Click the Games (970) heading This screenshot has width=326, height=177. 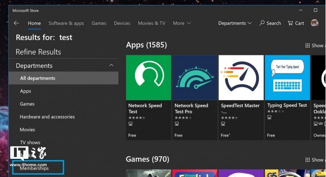pos(148,159)
